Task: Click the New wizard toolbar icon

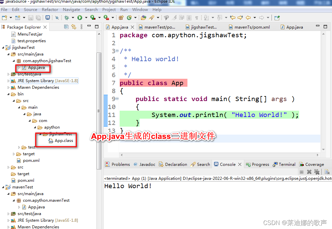Action: [x=4, y=18]
